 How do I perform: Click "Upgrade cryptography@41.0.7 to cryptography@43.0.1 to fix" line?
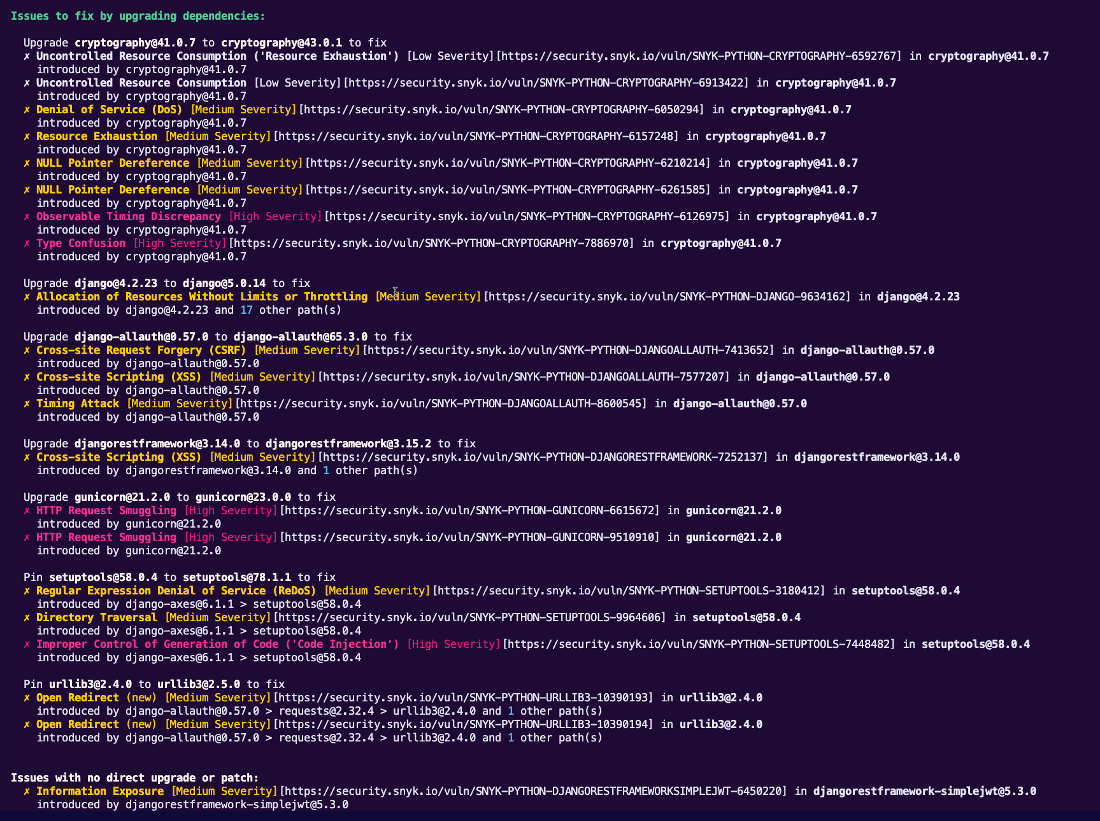point(205,43)
